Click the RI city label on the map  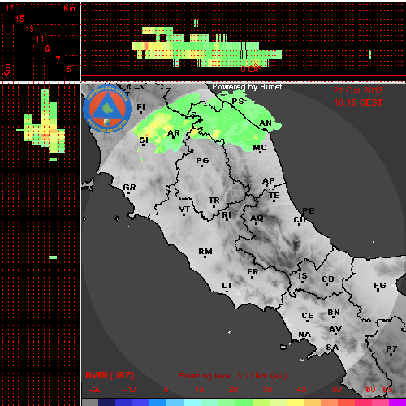227,215
